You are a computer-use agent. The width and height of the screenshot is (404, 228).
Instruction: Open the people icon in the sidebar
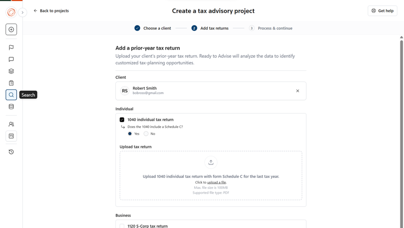pyautogui.click(x=11, y=124)
